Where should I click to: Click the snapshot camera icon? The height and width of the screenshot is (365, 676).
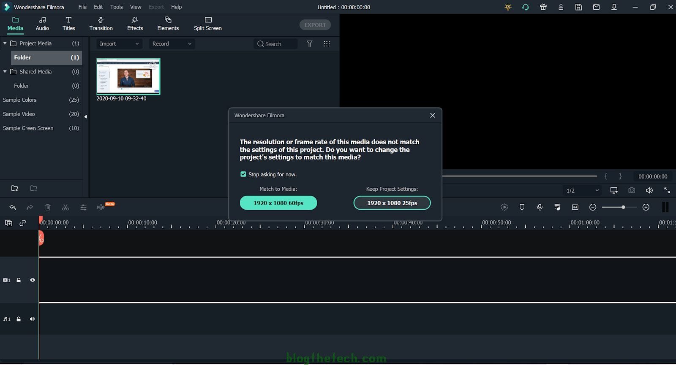click(632, 190)
